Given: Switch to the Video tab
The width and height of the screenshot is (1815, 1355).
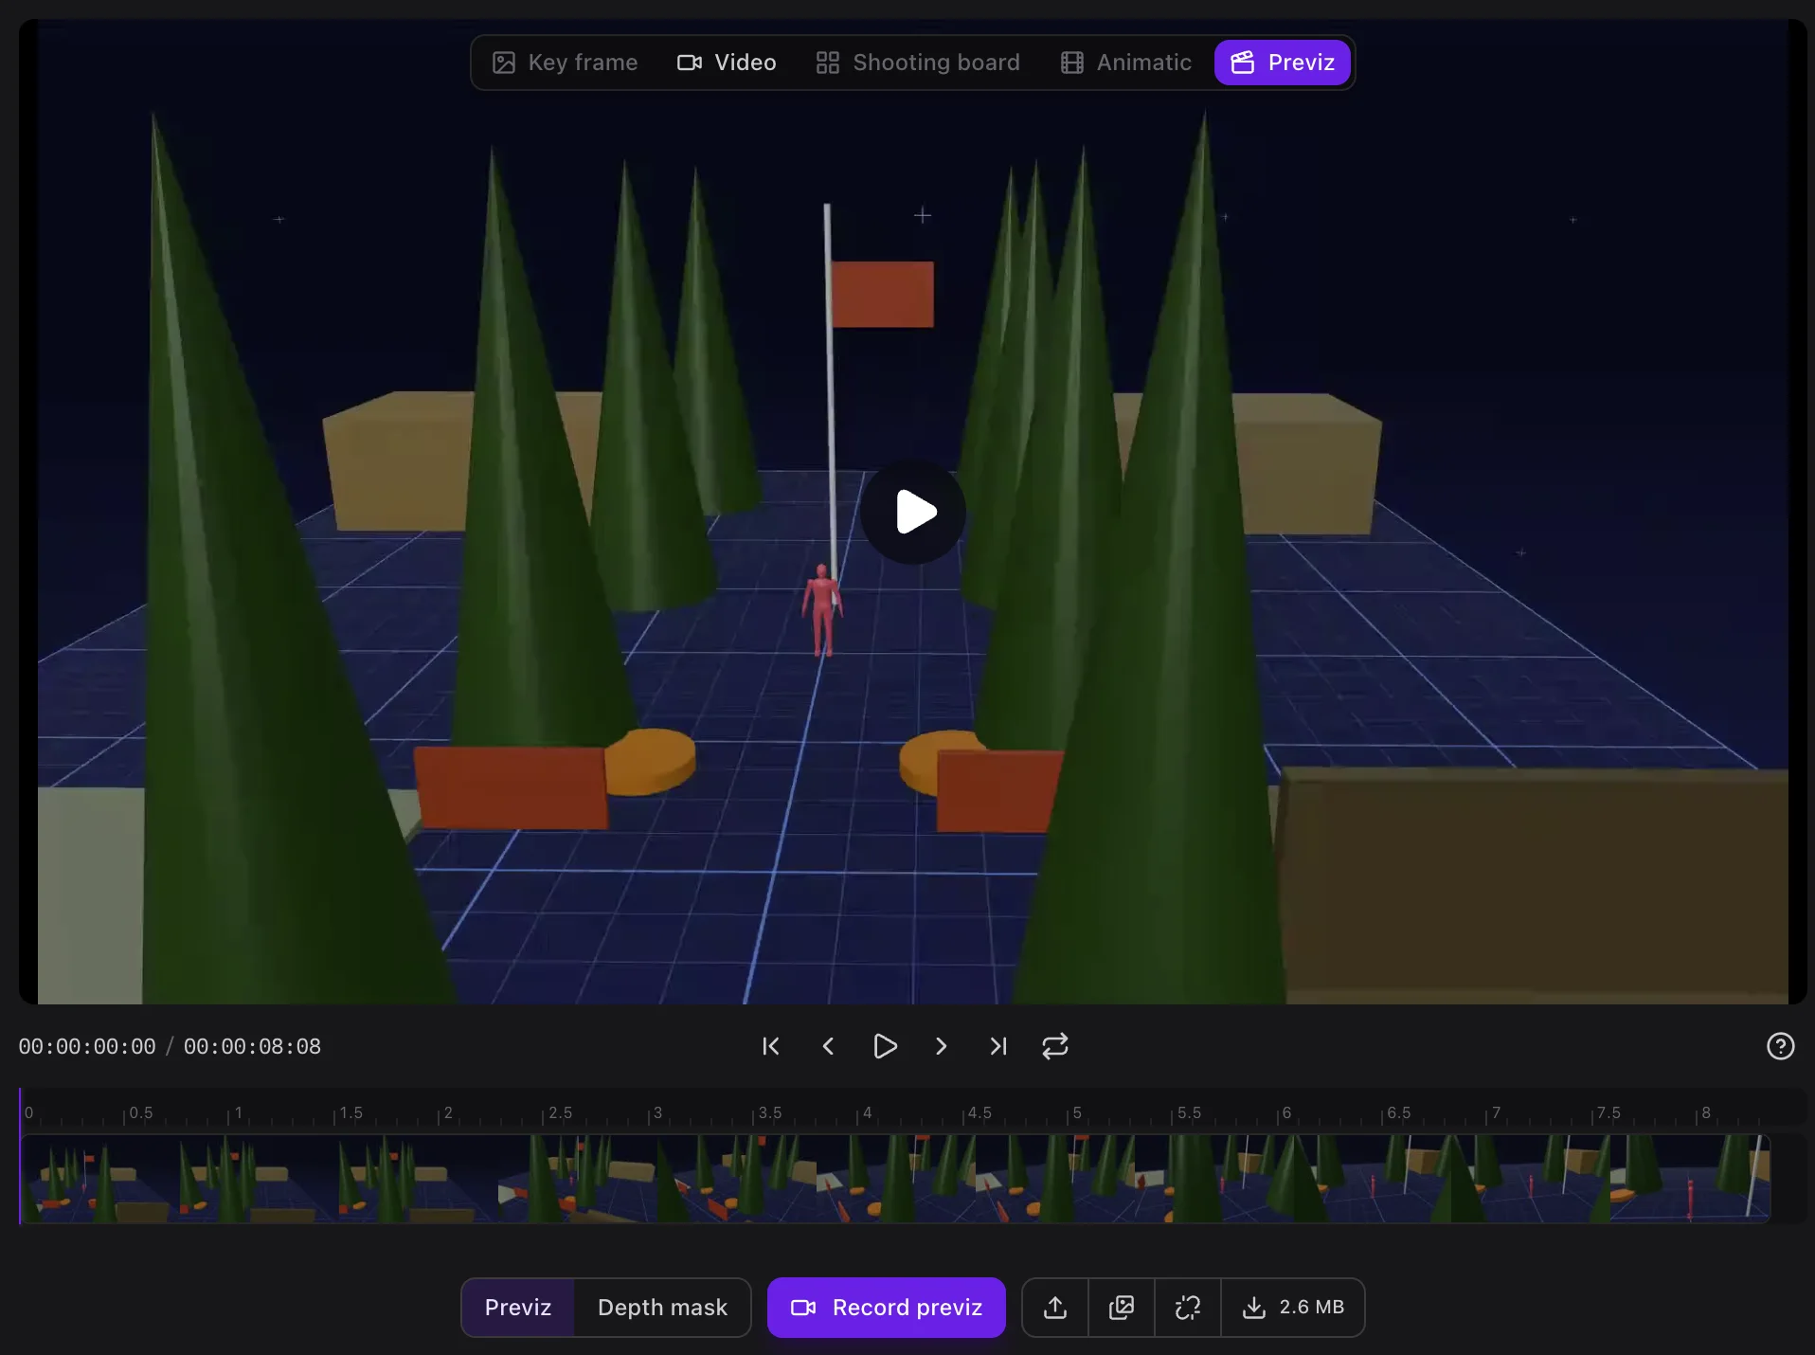Looking at the screenshot, I should coord(727,63).
